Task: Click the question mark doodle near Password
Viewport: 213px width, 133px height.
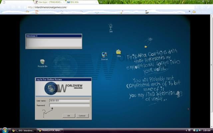Action: 44,114
